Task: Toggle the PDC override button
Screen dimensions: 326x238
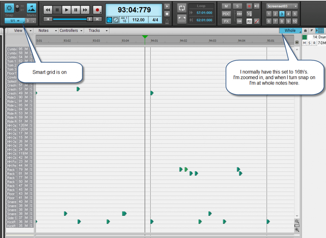Action: (226, 14)
